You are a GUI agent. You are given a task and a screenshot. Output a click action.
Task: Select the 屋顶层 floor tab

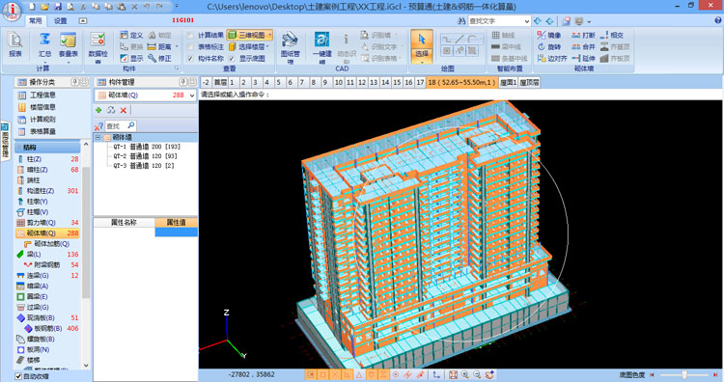529,83
